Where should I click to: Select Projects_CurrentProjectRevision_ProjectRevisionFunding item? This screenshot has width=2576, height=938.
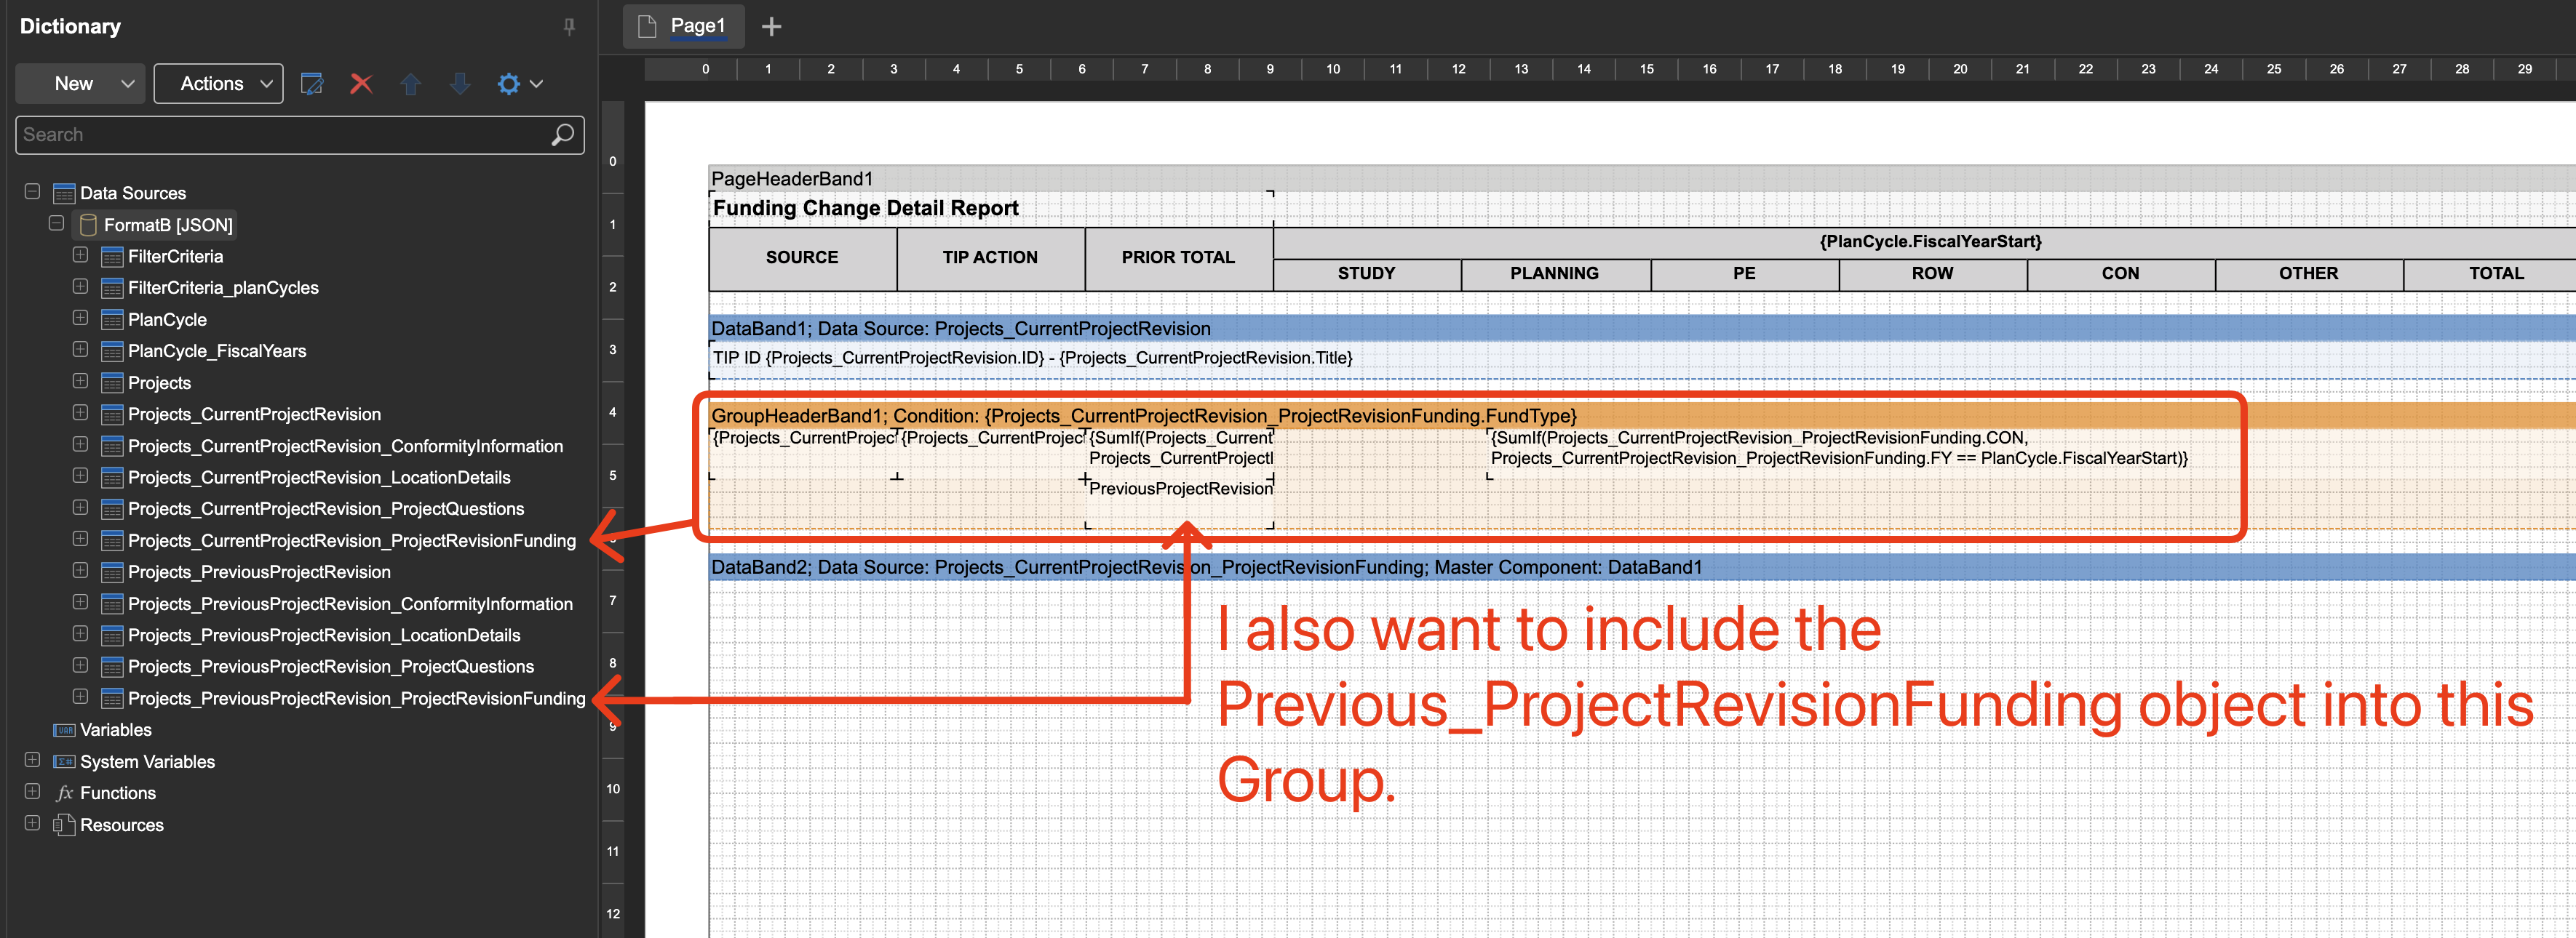pos(352,540)
